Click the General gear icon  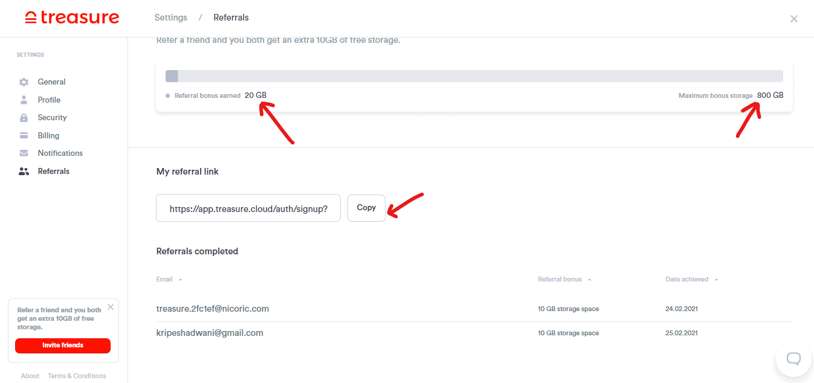tap(24, 82)
